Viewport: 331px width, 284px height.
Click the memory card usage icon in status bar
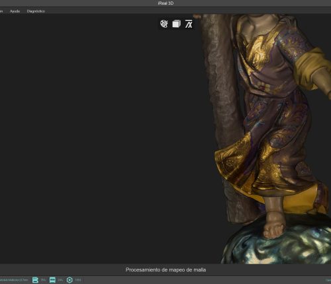tap(35, 280)
